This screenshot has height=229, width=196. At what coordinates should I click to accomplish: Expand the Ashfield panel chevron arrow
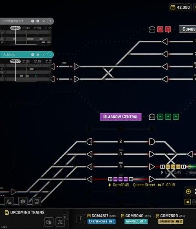[50, 55]
